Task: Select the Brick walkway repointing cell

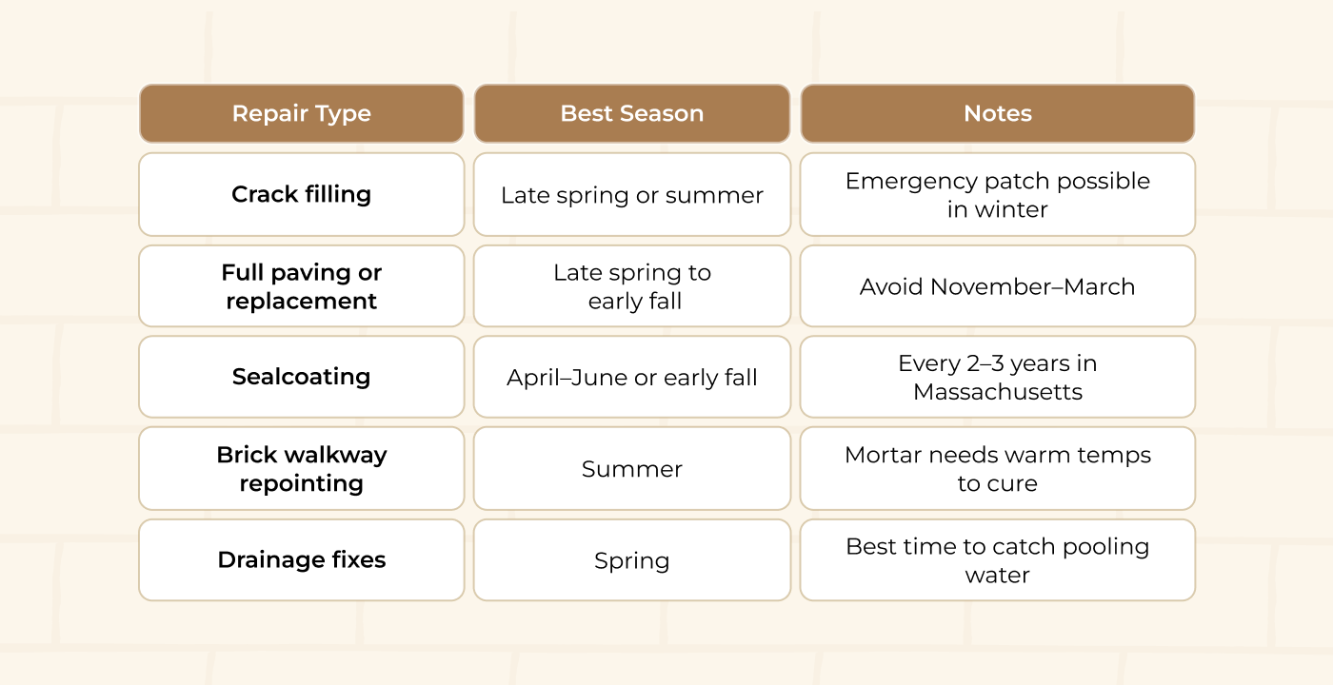Action: click(x=301, y=468)
